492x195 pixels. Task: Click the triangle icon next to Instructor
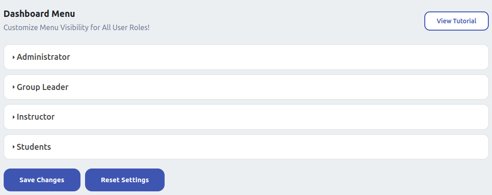pyautogui.click(x=14, y=117)
